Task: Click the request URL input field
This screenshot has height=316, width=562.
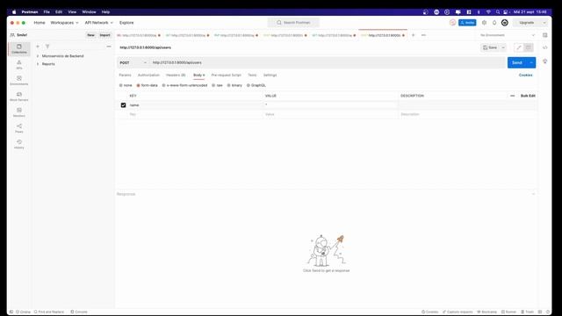Action: coord(328,62)
